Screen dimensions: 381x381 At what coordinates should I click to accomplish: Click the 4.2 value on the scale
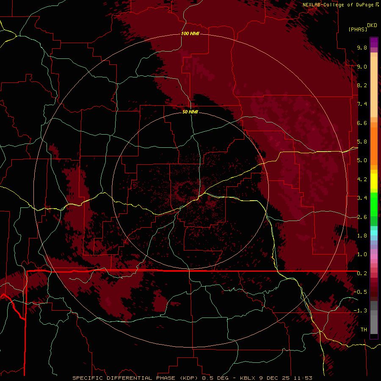tap(362, 179)
